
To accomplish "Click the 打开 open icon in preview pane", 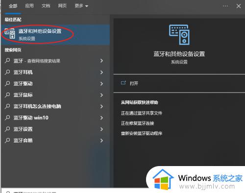I will click(x=123, y=83).
